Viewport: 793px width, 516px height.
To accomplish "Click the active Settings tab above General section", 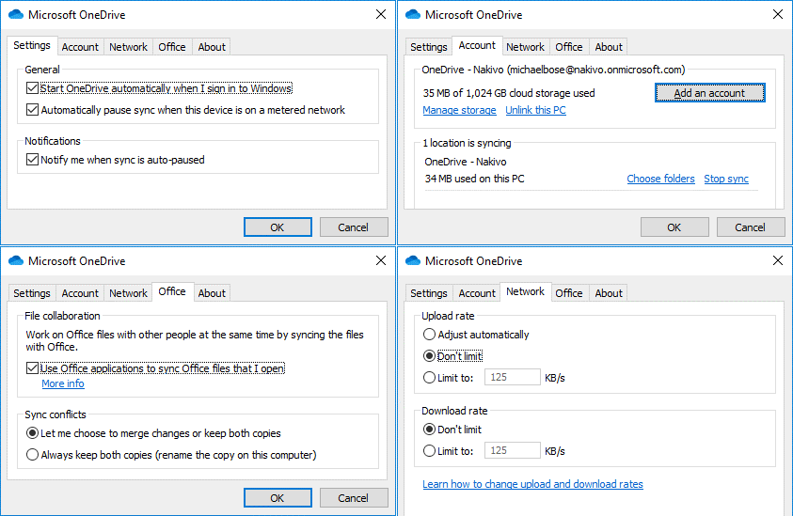I will coord(32,45).
